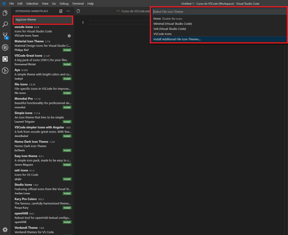The width and height of the screenshot is (288, 235).
Task: Open the Debug view in activity bar
Action: coord(5,47)
